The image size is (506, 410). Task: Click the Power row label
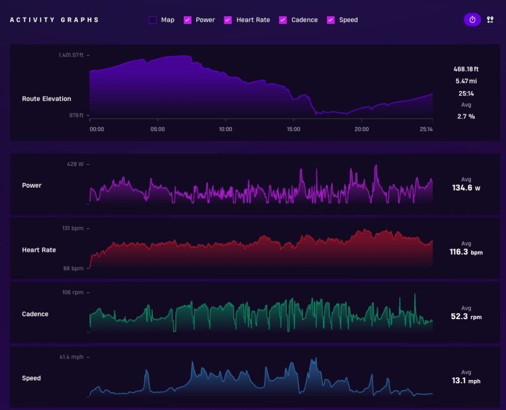[x=32, y=185]
